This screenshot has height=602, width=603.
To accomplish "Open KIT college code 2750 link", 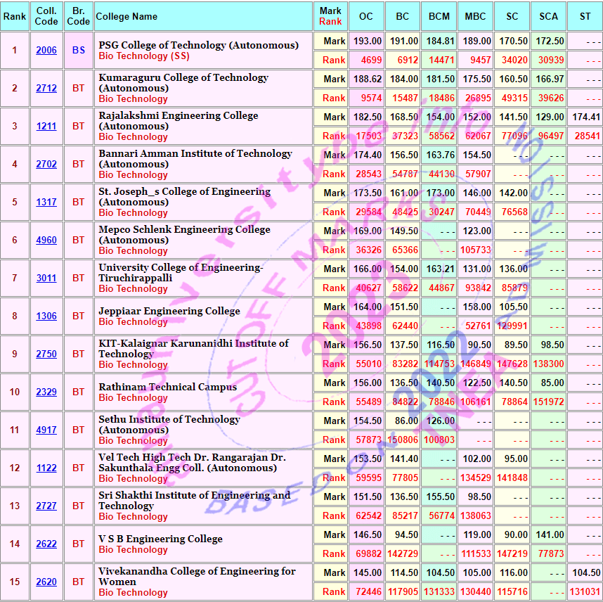I will click(46, 354).
